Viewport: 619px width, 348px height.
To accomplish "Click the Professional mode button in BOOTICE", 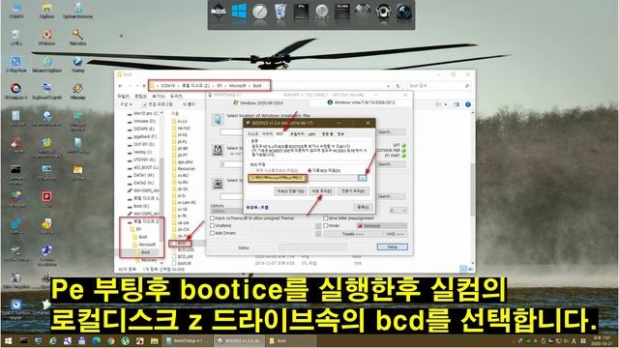I will coord(353,191).
